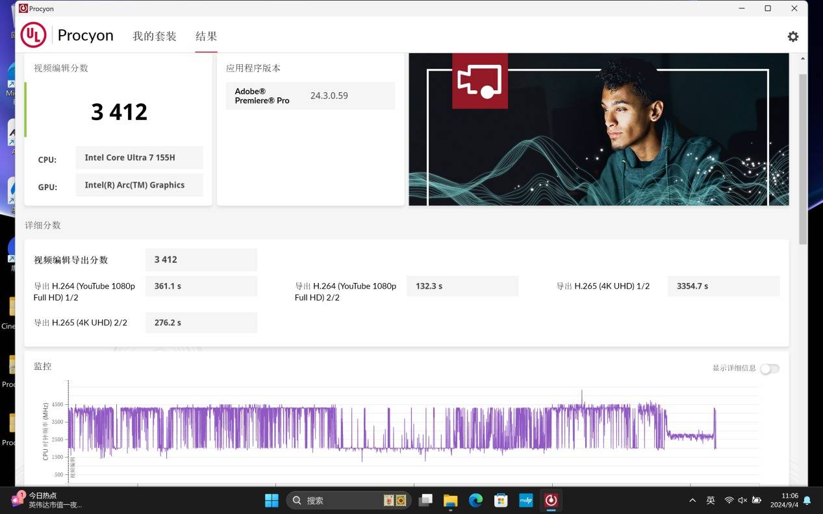823x514 pixels.
Task: Expand hidden system tray icons chevron
Action: click(x=692, y=500)
